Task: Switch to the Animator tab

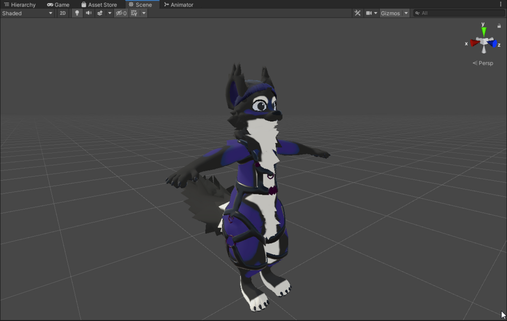Action: click(179, 5)
